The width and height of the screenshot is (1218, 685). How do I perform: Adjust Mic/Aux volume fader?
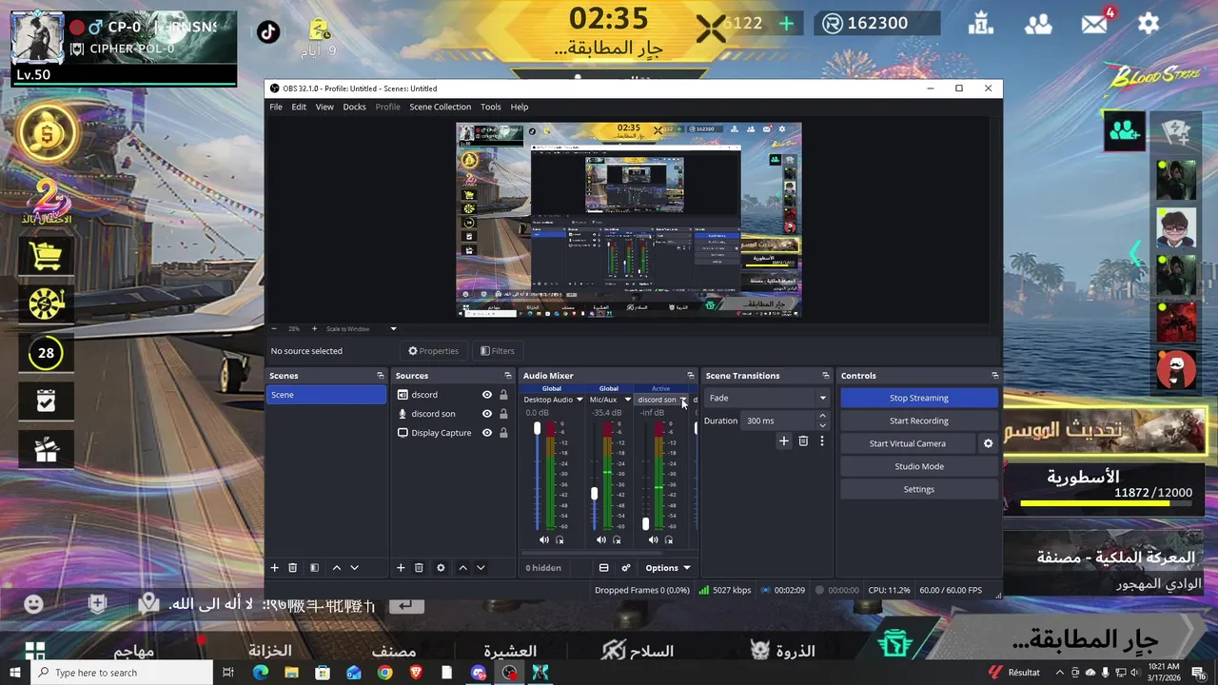[x=595, y=494]
